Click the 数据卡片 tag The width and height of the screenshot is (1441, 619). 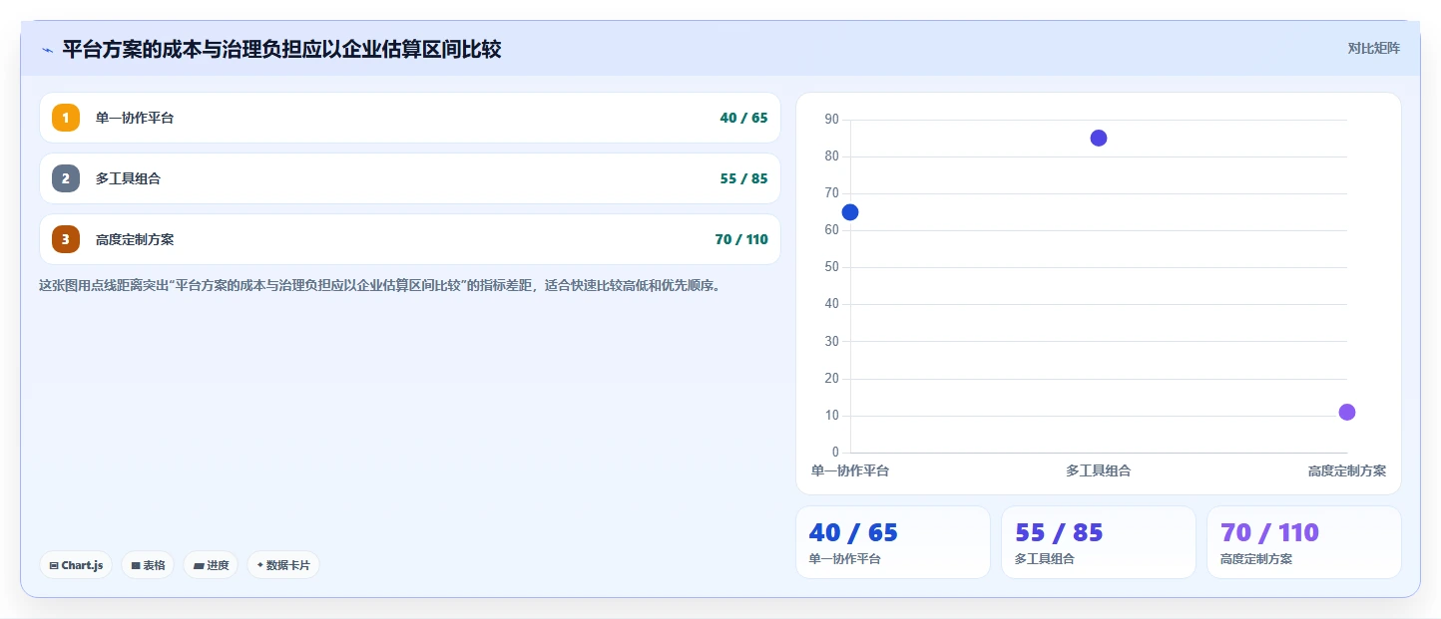(x=283, y=565)
